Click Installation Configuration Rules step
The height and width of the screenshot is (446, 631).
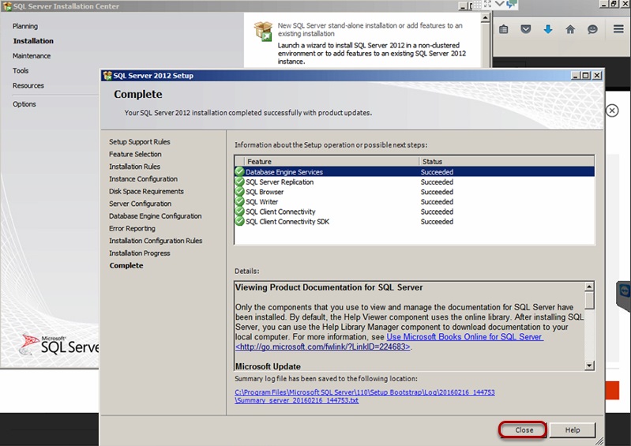(x=156, y=241)
